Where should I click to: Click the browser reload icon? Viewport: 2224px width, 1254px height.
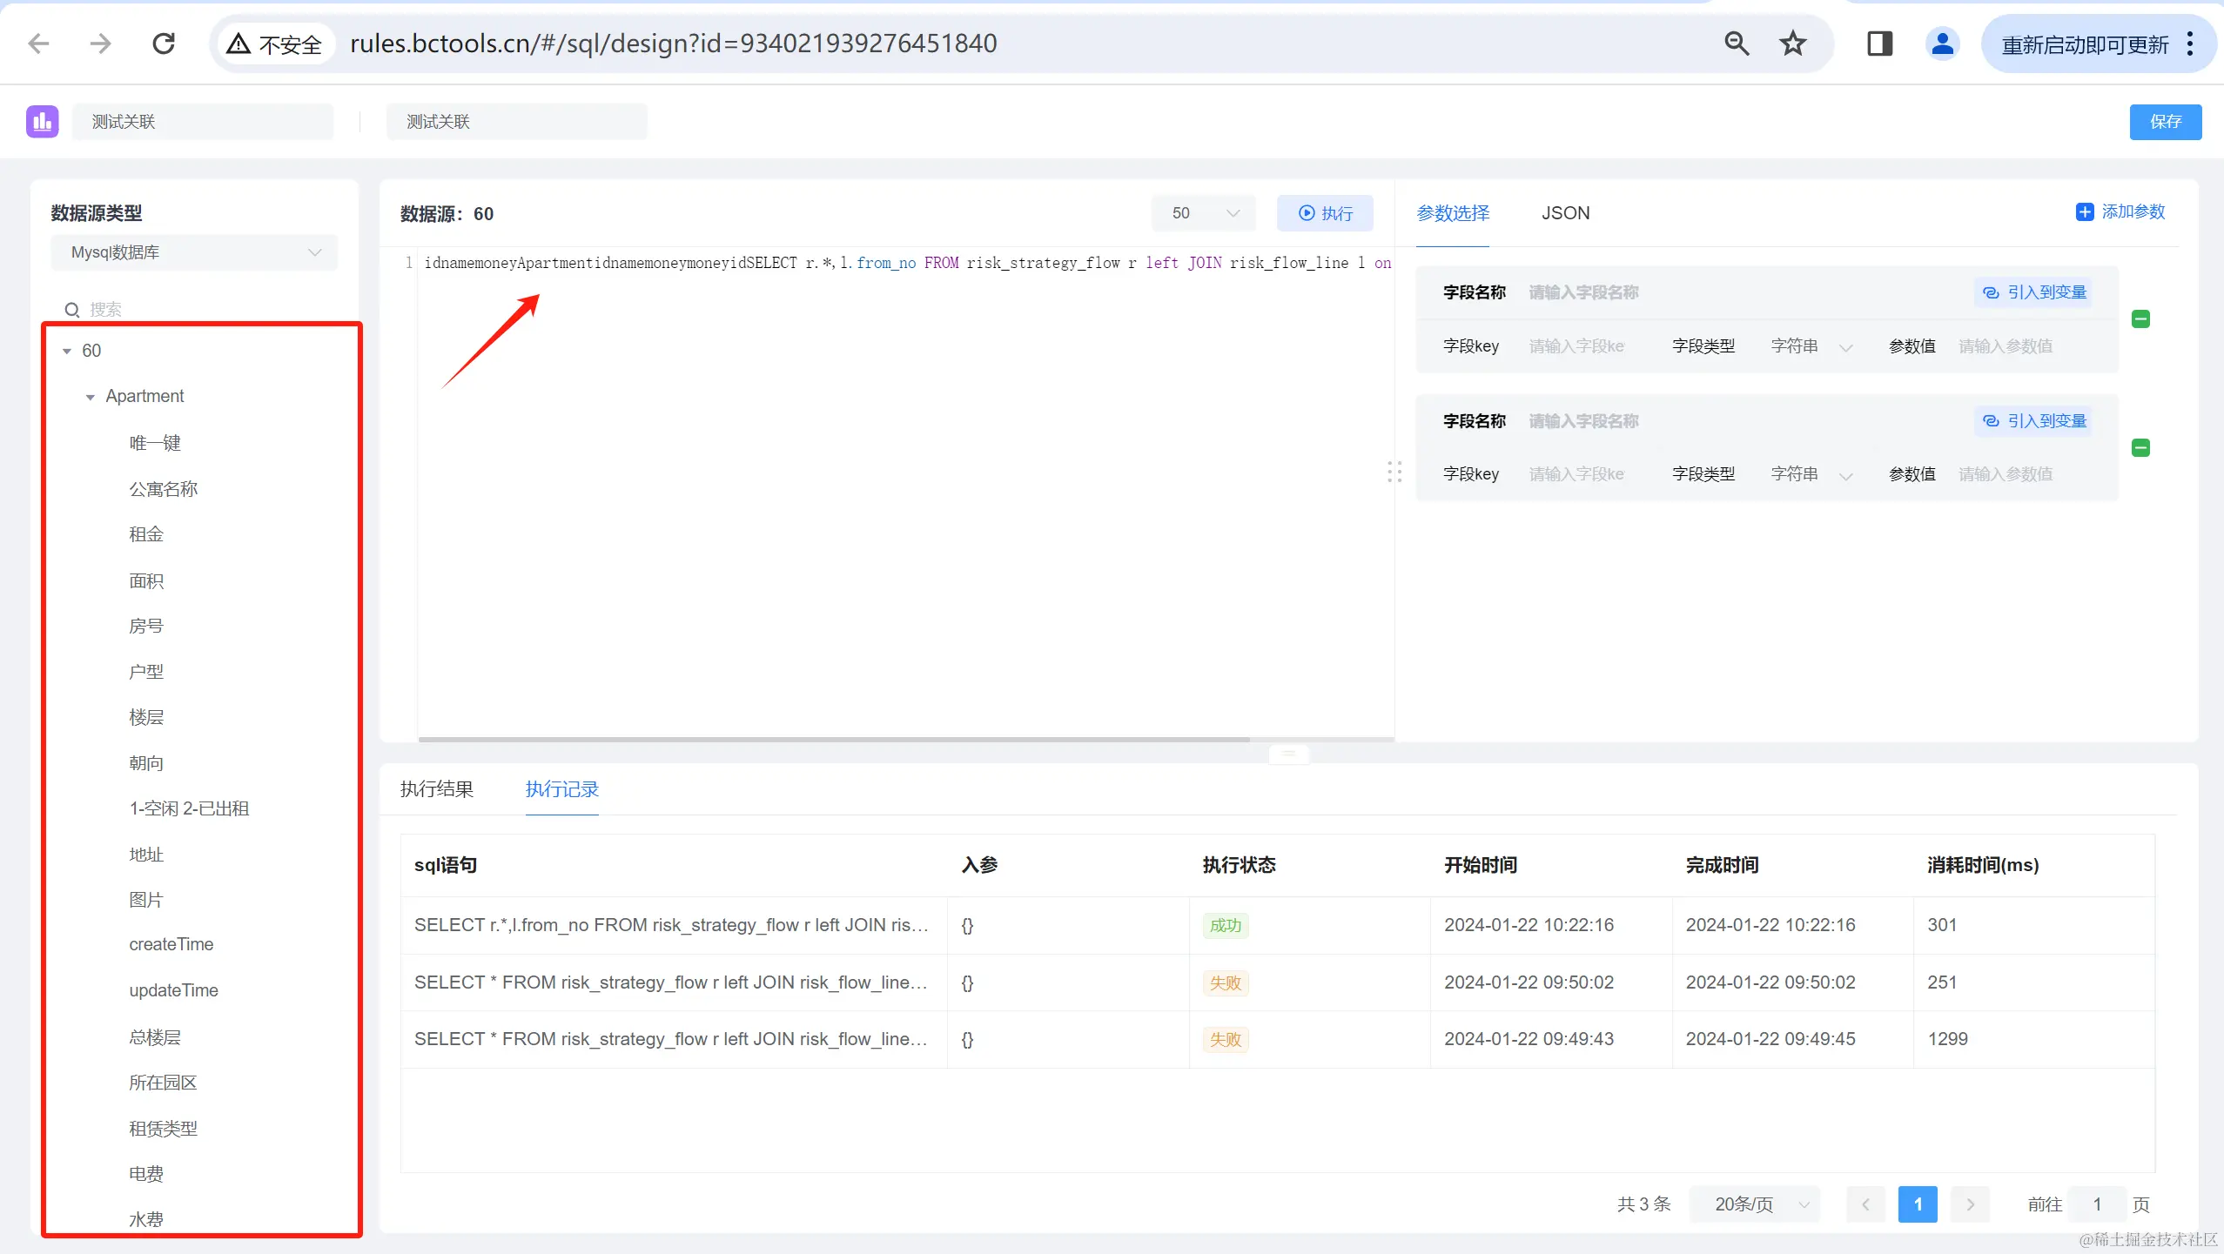tap(164, 44)
